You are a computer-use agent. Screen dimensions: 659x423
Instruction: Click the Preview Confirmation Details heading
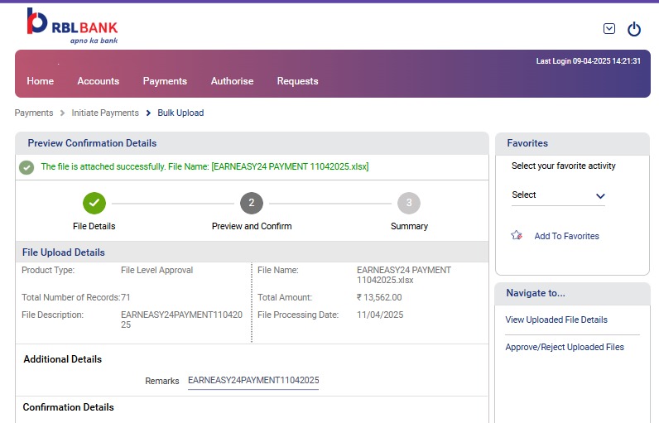point(92,143)
